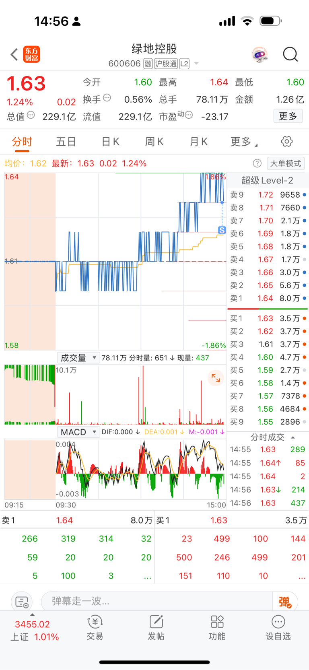Tap the MACD histogram chart
The width and height of the screenshot is (309, 670).
(x=115, y=469)
